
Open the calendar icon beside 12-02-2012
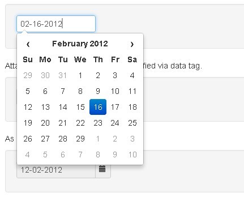click(102, 169)
